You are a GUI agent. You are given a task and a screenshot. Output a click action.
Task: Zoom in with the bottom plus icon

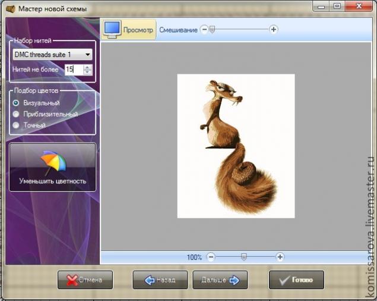click(x=280, y=257)
